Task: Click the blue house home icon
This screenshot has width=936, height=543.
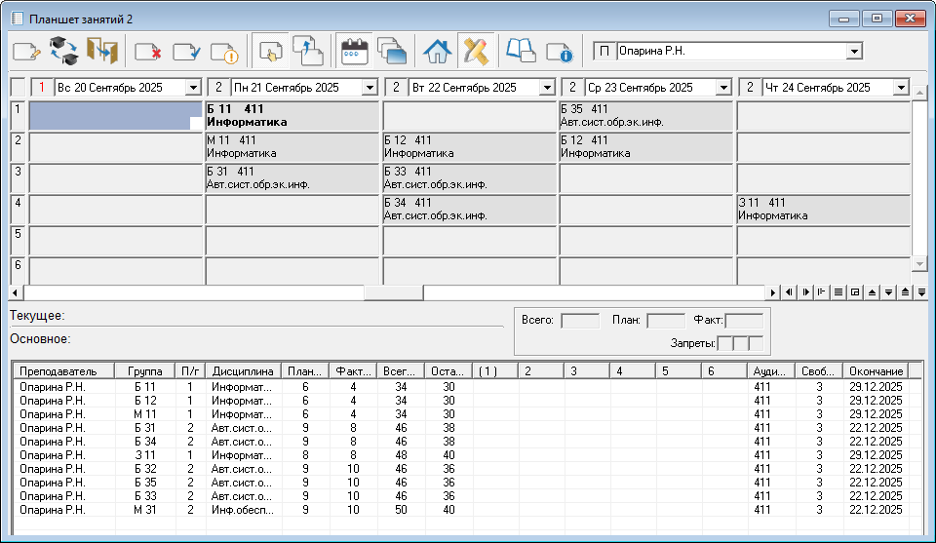Action: (438, 51)
